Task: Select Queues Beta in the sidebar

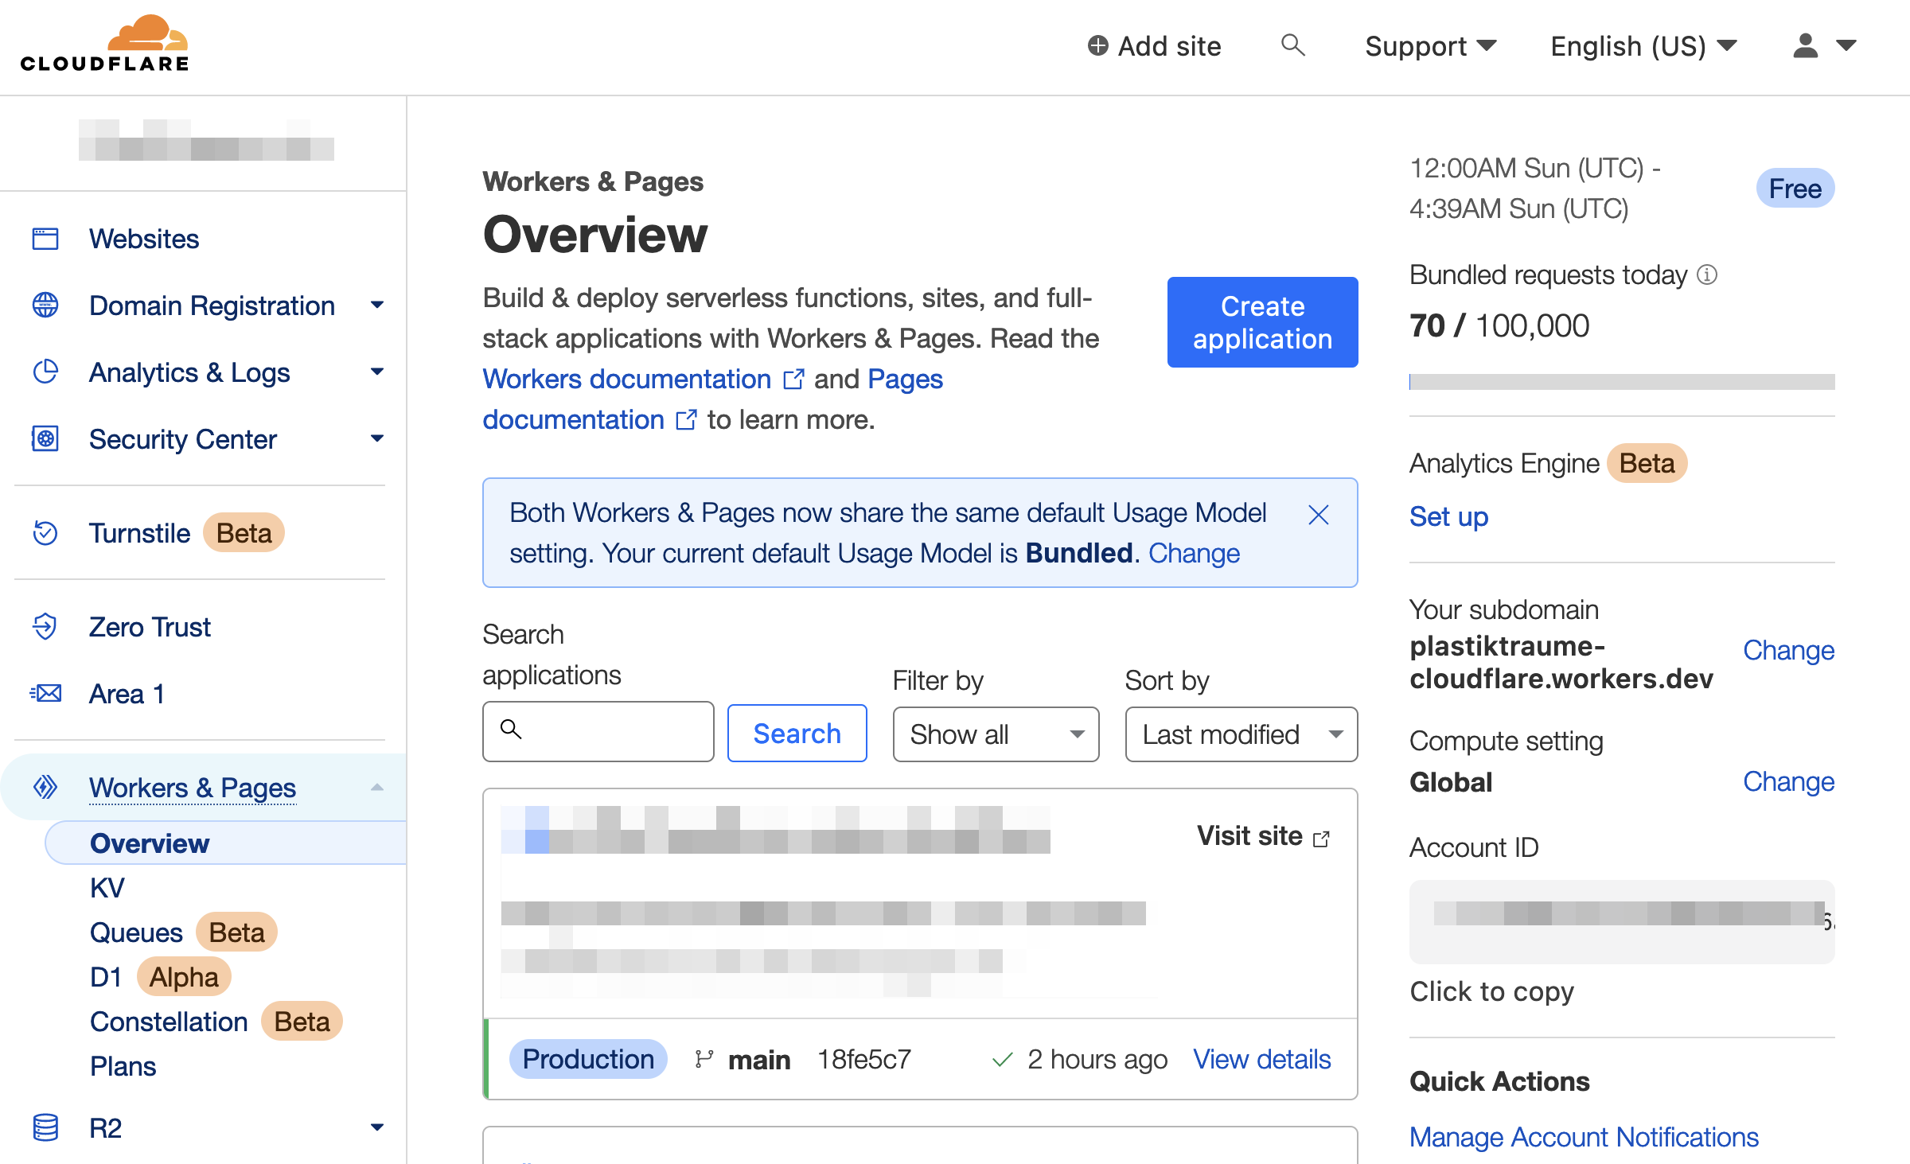Action: coord(183,932)
